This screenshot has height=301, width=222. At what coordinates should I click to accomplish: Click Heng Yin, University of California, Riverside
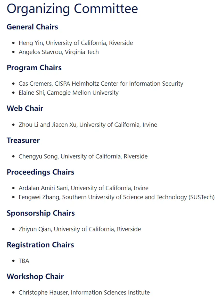[76, 43]
